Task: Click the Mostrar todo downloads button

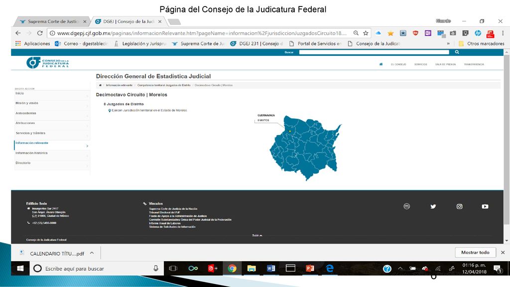Action: [475, 252]
